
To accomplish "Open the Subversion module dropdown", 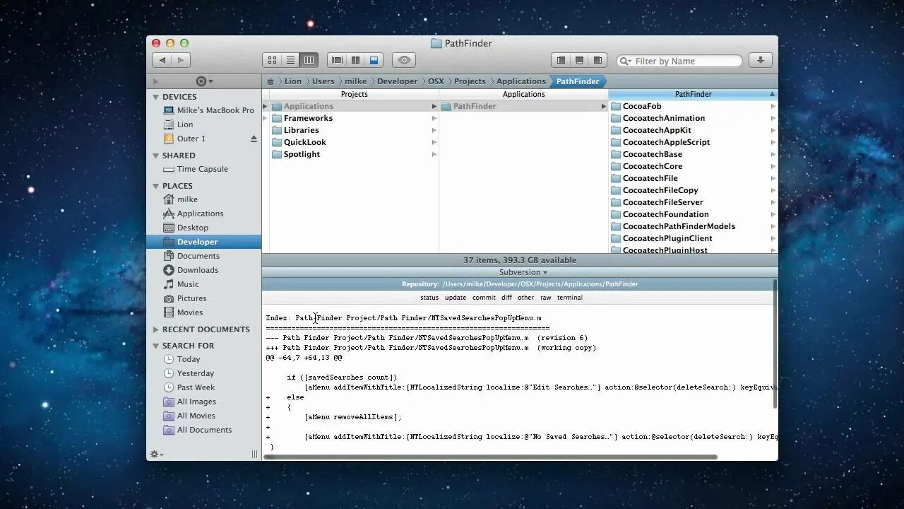I will [523, 272].
